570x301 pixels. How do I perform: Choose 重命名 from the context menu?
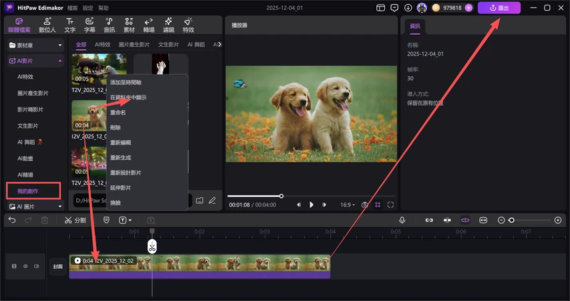click(117, 112)
